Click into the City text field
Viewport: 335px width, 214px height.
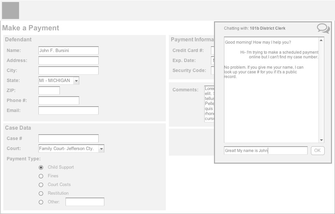point(68,71)
